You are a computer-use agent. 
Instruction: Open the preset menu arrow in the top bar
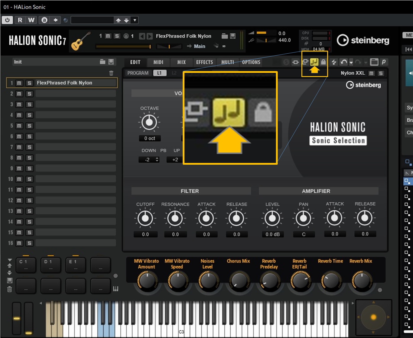point(135,20)
